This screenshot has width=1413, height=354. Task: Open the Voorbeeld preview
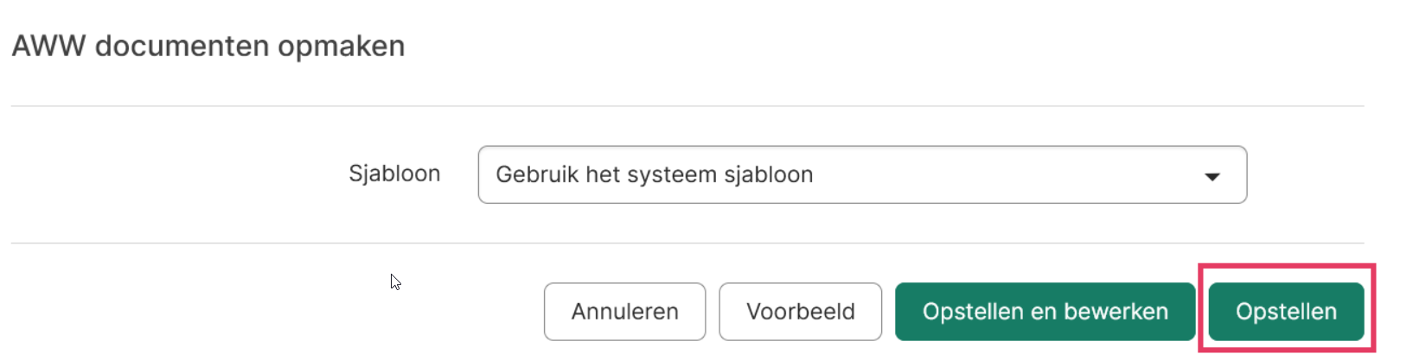click(800, 312)
